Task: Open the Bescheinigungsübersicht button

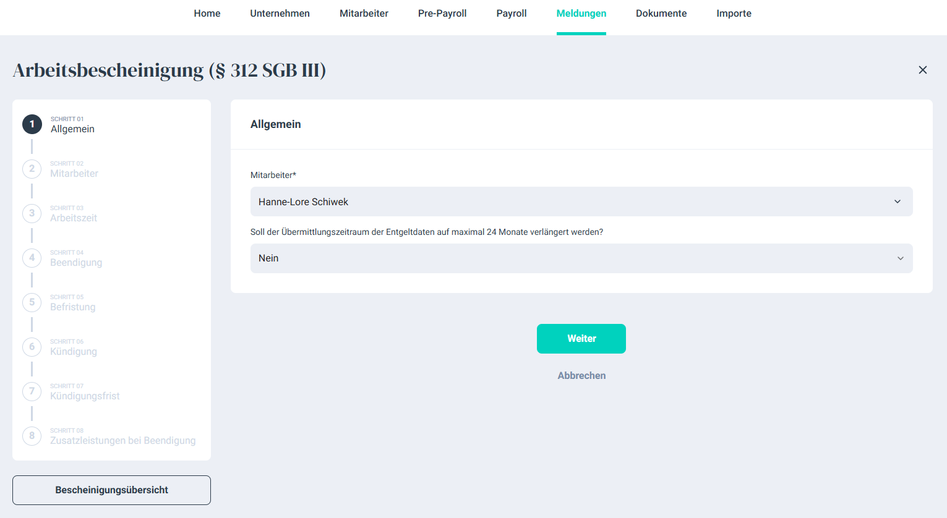Action: [111, 490]
